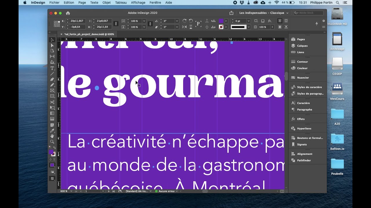Select the Hand tool
371x208 pixels.
pos(52,136)
